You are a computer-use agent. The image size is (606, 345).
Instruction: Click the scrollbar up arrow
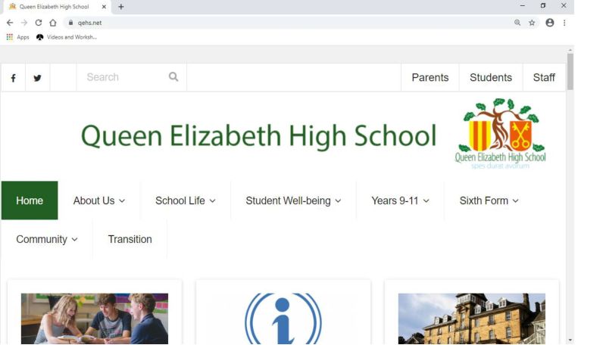(570, 50)
